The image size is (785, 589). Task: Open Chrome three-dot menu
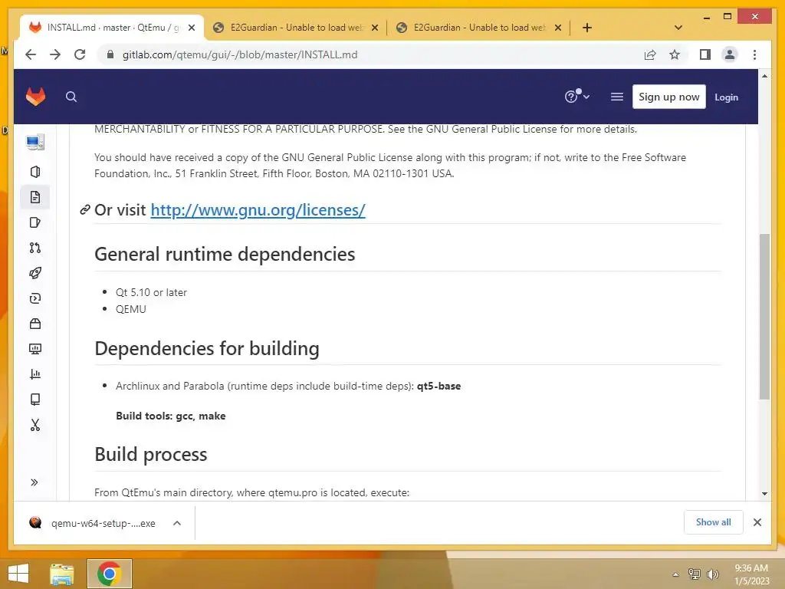754,54
